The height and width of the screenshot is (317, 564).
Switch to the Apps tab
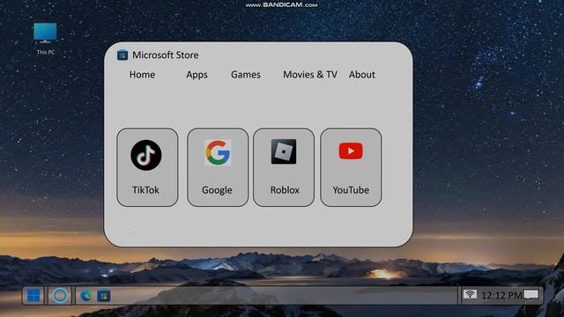197,74
